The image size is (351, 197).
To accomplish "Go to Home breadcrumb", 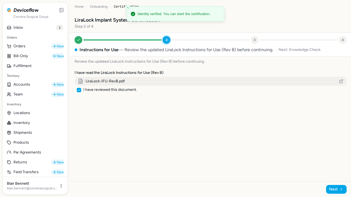I will pyautogui.click(x=79, y=7).
